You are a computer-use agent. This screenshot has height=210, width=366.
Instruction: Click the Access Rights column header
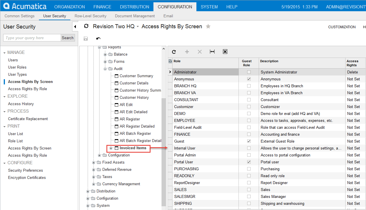(x=355, y=63)
